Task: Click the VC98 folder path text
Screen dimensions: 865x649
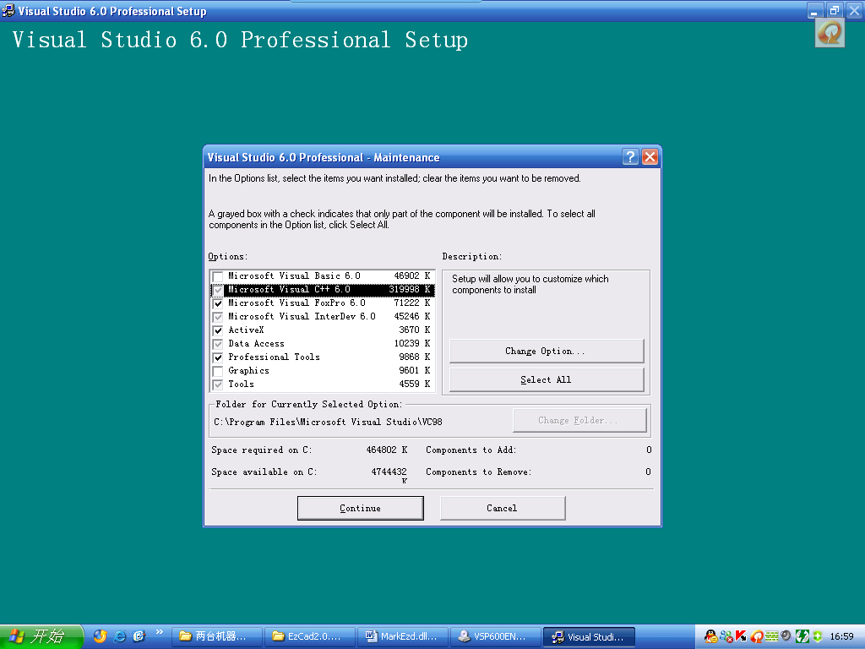Action: [x=329, y=422]
